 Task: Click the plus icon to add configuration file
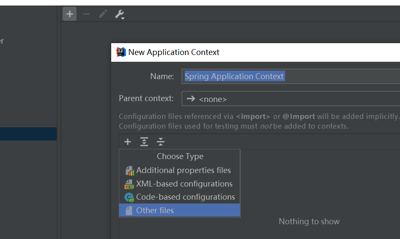click(x=128, y=142)
